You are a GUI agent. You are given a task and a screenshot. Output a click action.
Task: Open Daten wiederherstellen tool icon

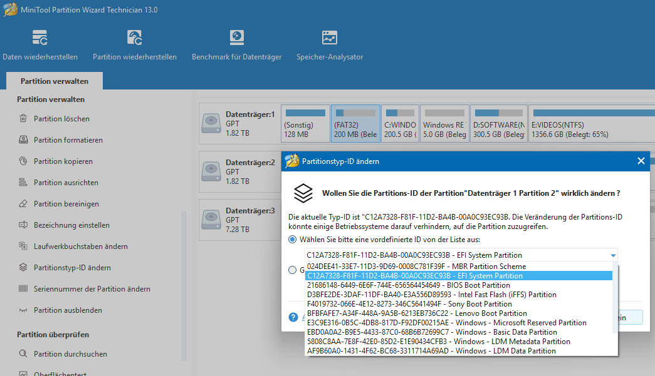[40, 38]
